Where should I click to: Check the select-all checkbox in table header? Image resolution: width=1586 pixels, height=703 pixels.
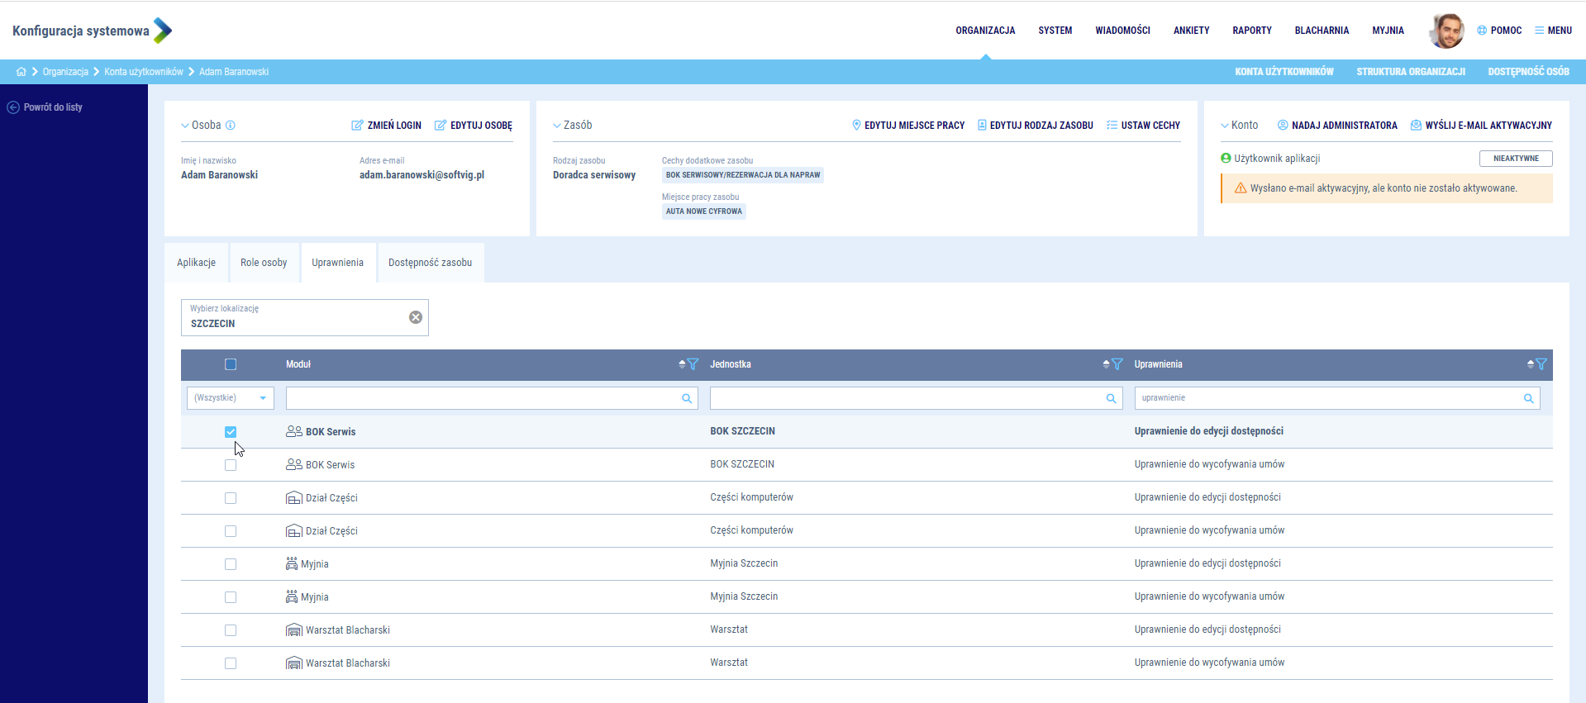(231, 364)
